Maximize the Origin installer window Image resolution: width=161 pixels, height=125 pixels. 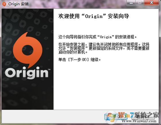[140, 3]
